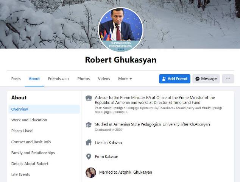Select the About tab

[x=34, y=79]
